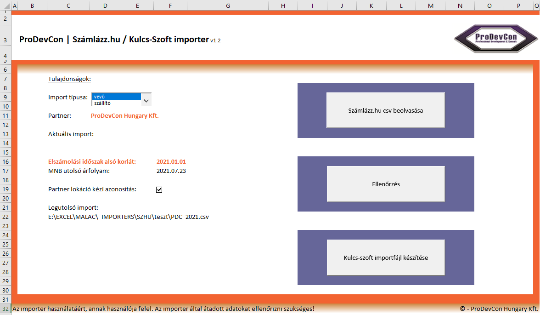Select column O header
The width and height of the screenshot is (540, 315).
point(489,6)
